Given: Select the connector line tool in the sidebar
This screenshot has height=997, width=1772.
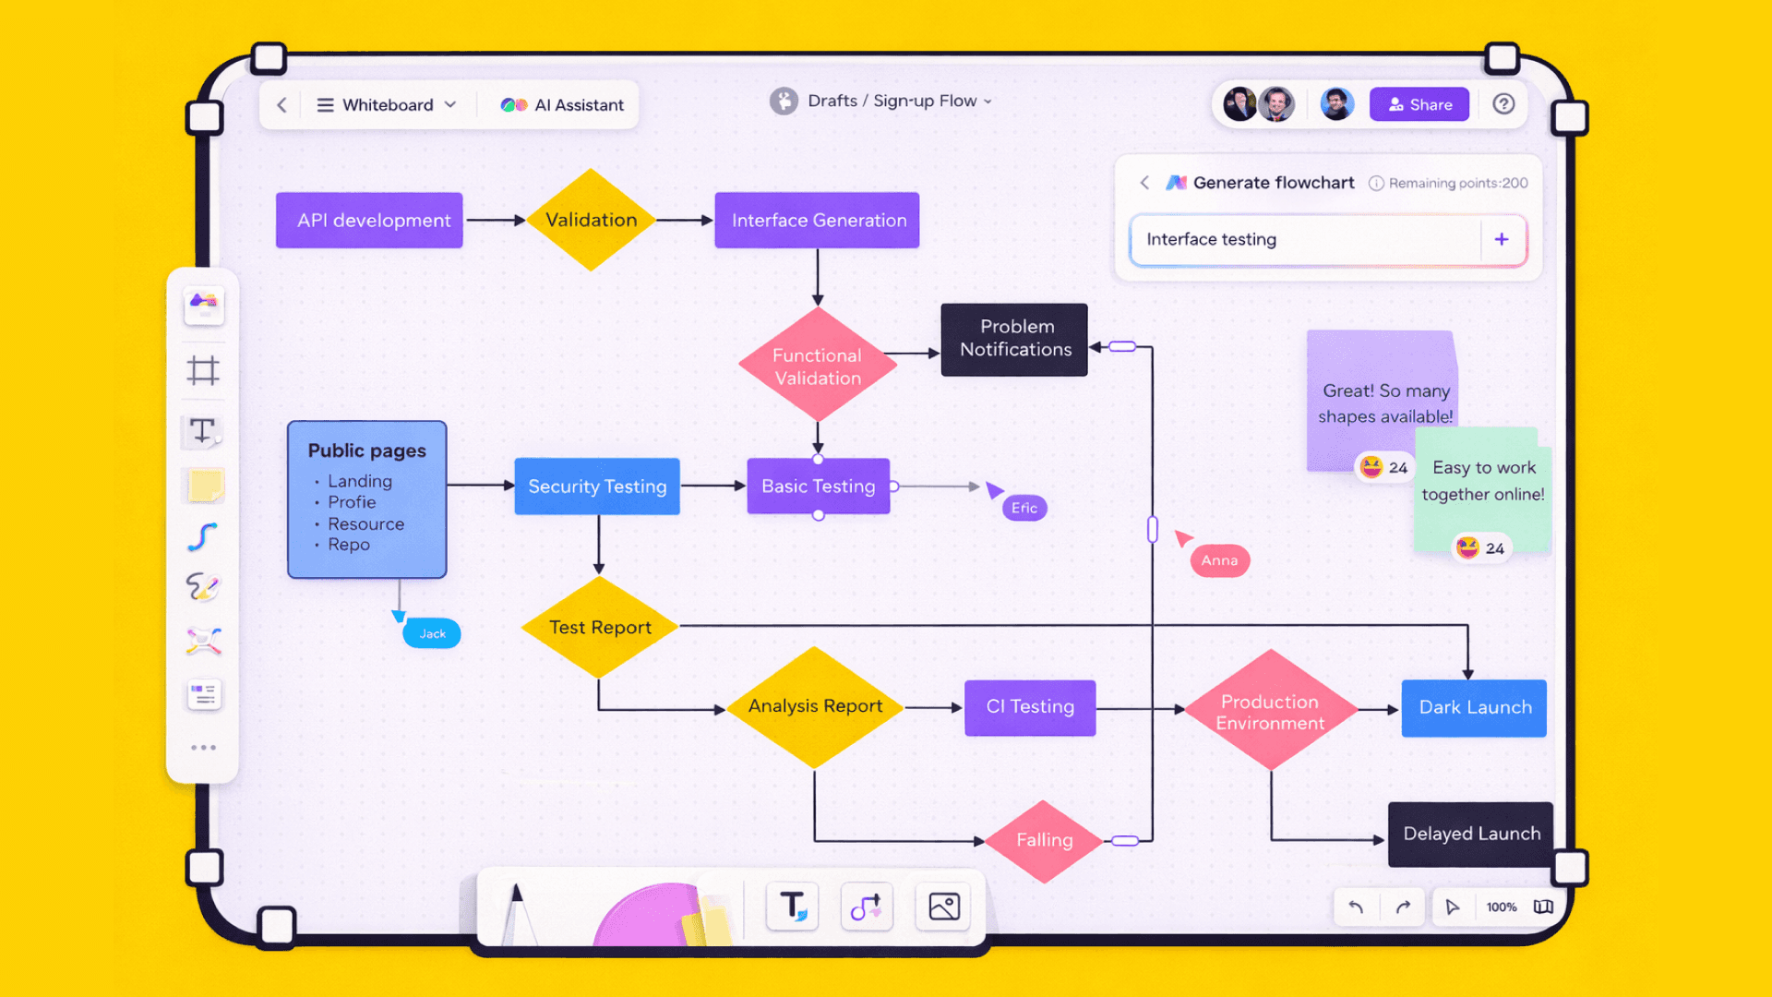Looking at the screenshot, I should (x=203, y=536).
